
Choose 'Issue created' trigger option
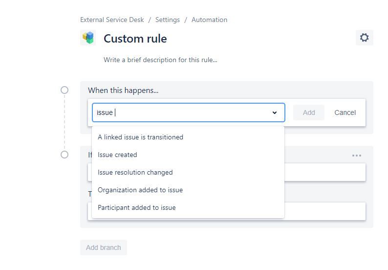click(117, 155)
